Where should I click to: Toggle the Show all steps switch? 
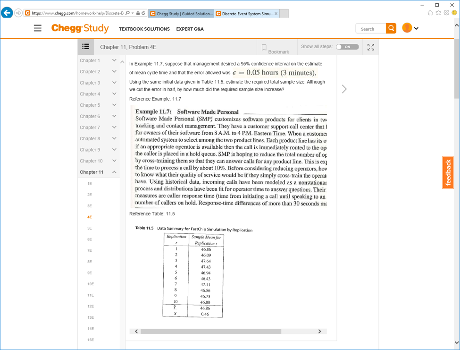point(347,47)
